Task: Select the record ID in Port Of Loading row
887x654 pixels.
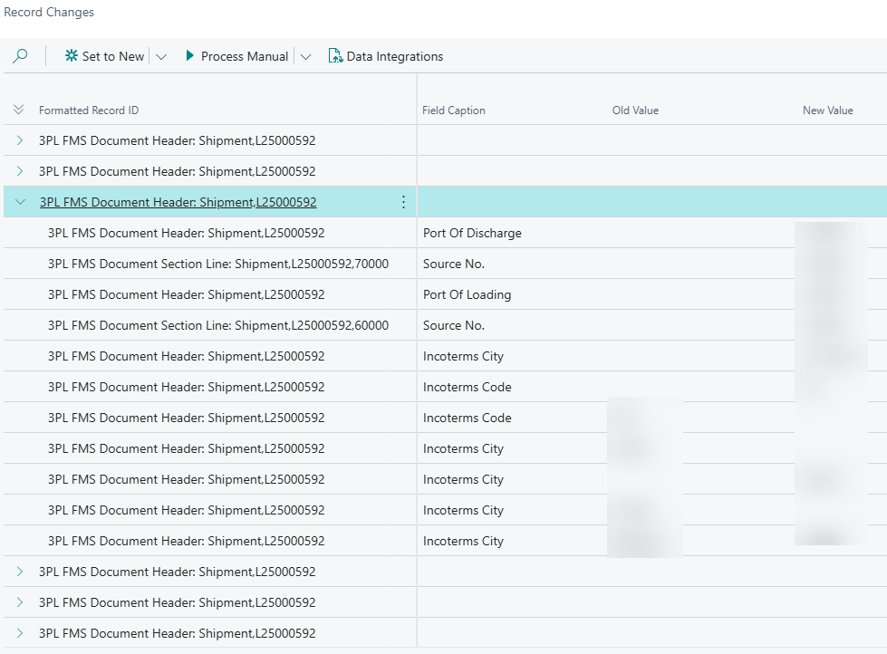Action: pos(186,294)
